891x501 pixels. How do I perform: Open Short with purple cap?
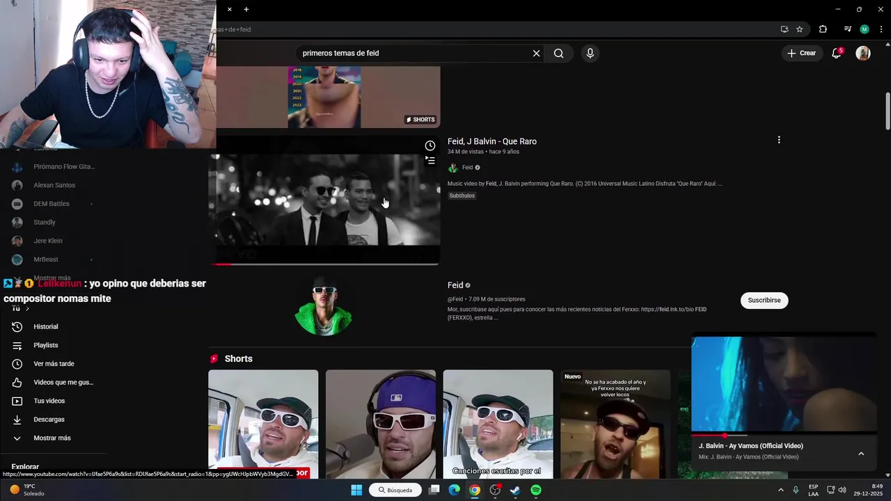pos(381,424)
